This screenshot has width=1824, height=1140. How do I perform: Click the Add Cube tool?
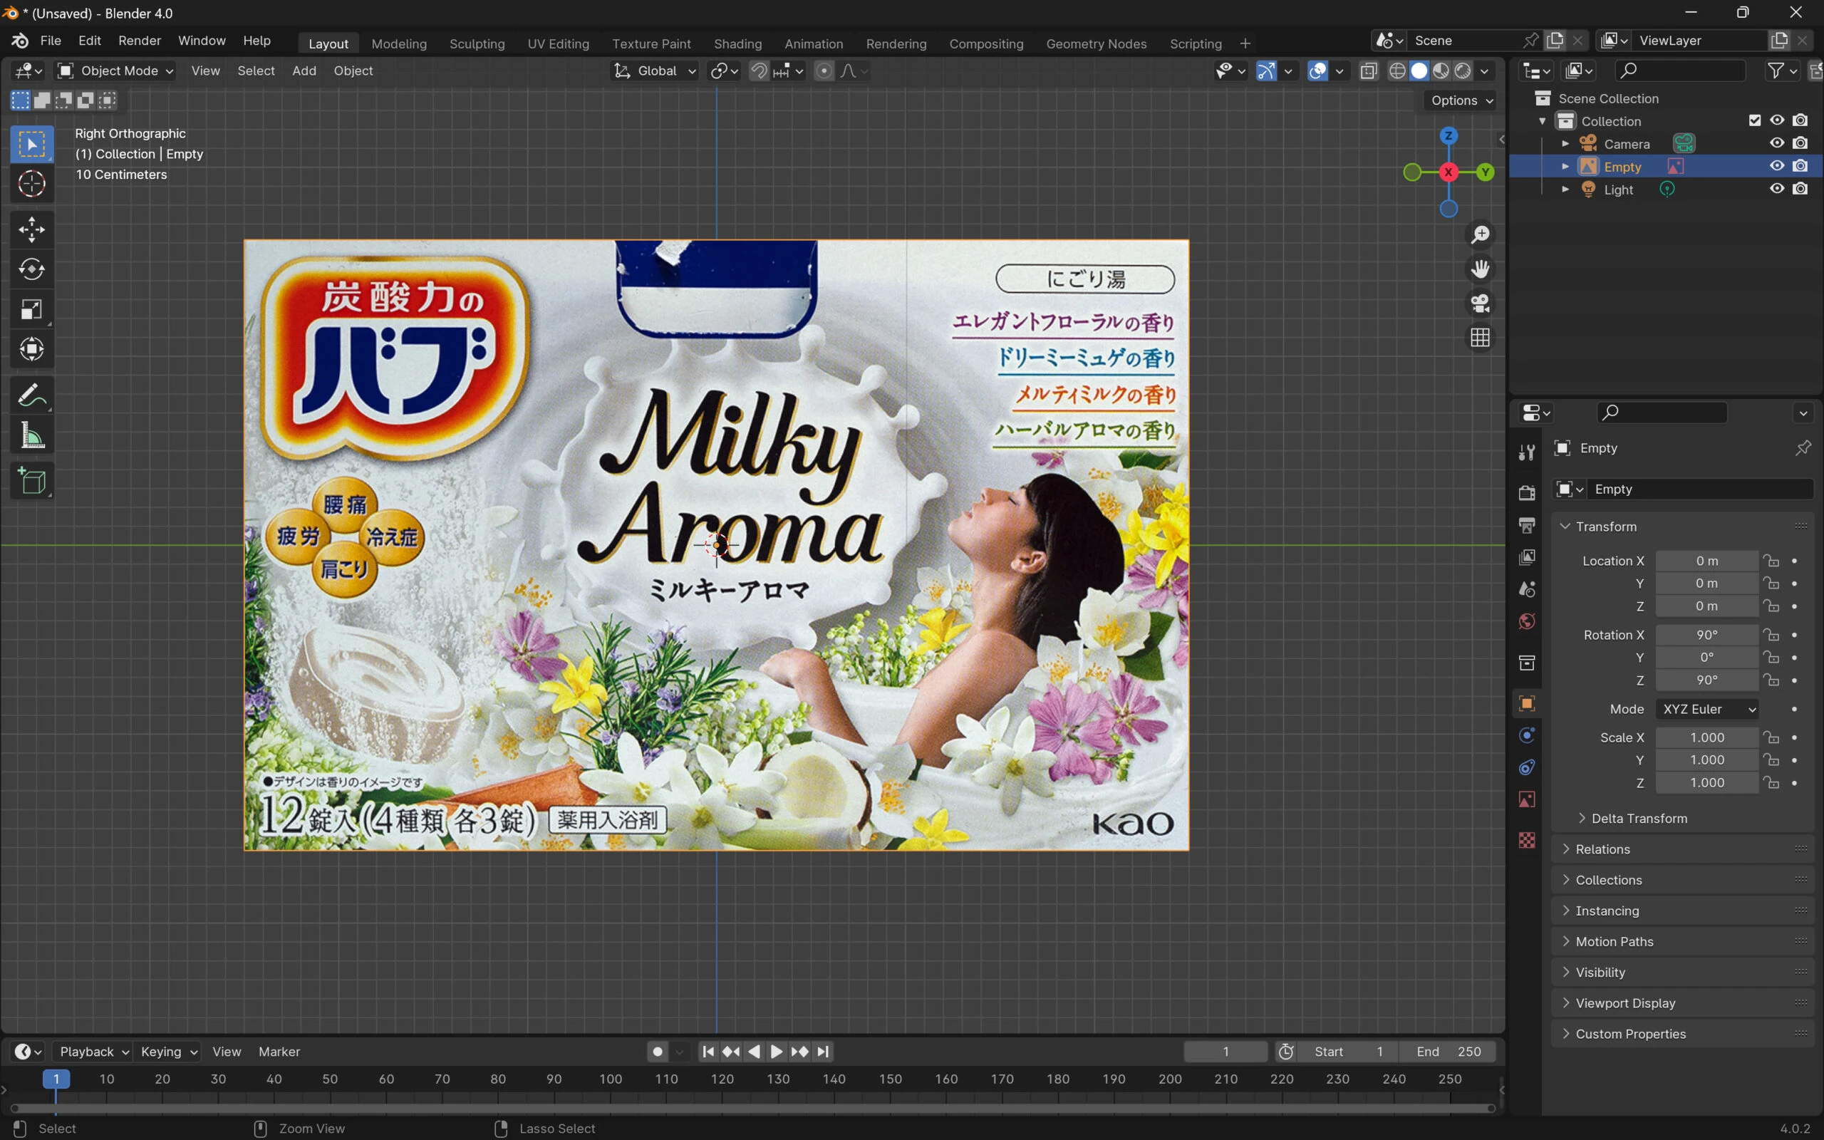(x=31, y=480)
